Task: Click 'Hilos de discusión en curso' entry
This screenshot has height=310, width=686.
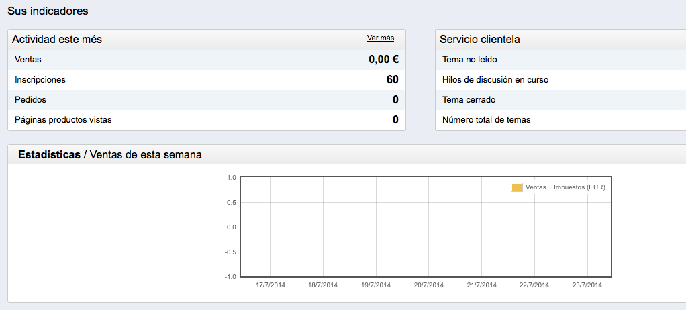Action: tap(495, 80)
